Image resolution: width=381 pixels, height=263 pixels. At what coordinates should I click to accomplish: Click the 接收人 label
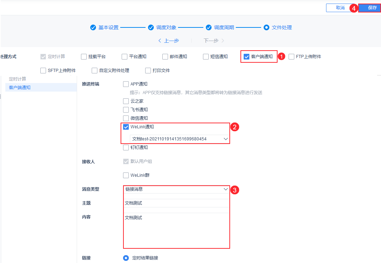coord(88,161)
